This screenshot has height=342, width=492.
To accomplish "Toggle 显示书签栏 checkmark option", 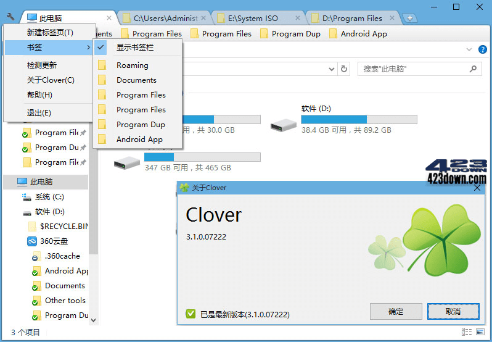I will pyautogui.click(x=138, y=48).
